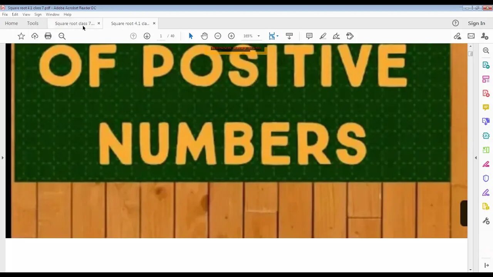Open the Window menu
Screen dimensions: 493x277
coord(53,15)
